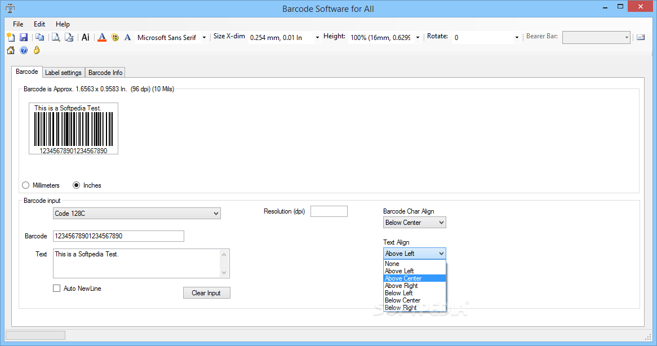This screenshot has height=346, width=657.
Task: Open the Bearer Bar dropdown
Action: (596, 37)
